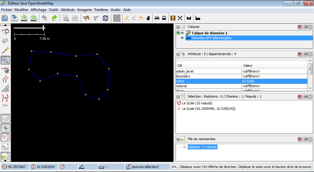The image size is (314, 172).
Task: Click the zoom scale slider handle
Action: 44,28
